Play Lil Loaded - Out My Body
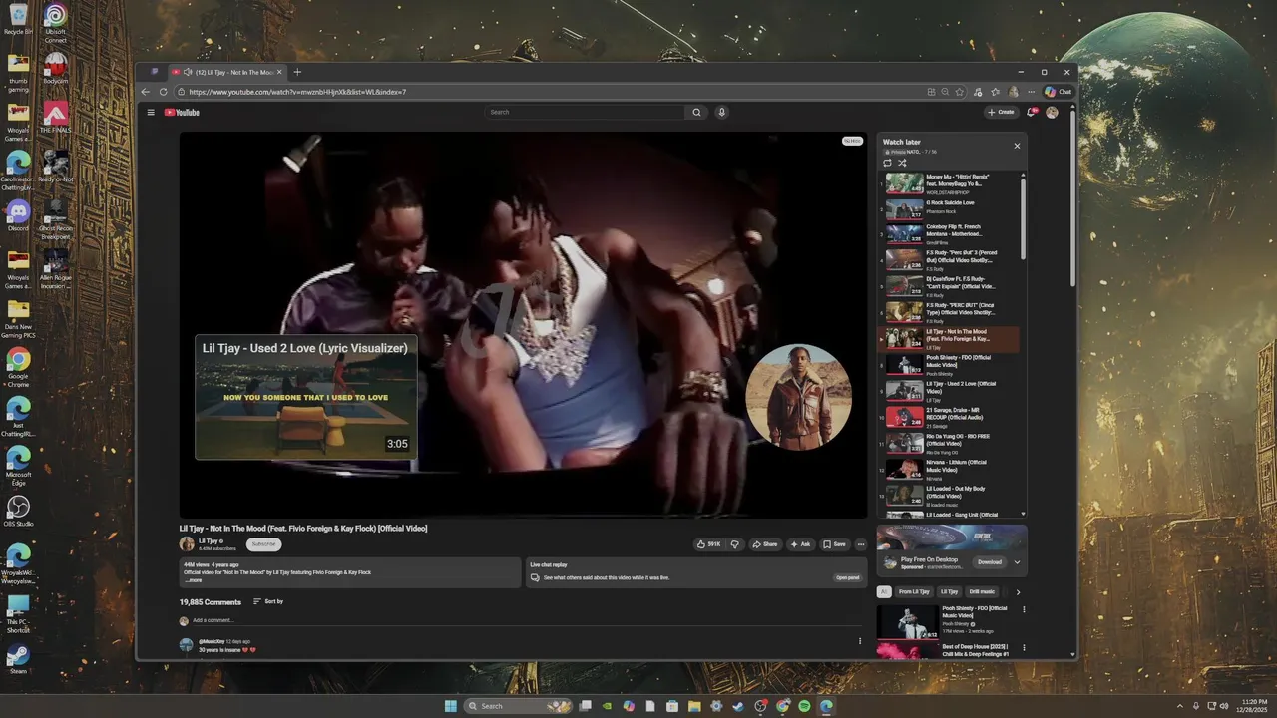Image resolution: width=1277 pixels, height=718 pixels. [949, 495]
